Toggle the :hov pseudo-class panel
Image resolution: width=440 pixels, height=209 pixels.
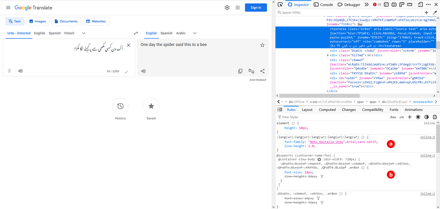click(x=393, y=117)
